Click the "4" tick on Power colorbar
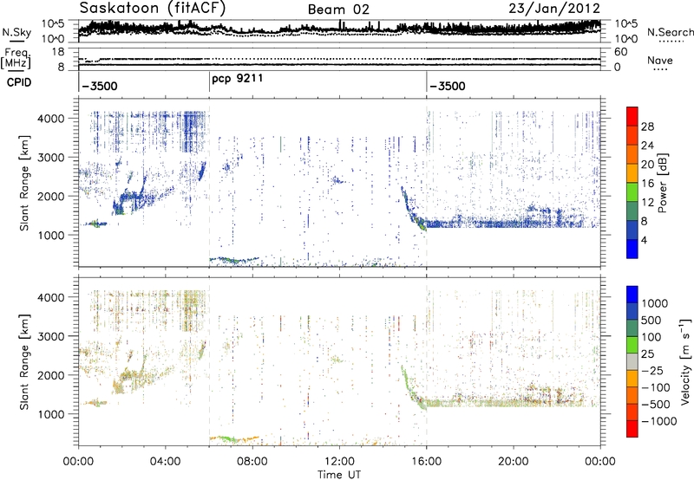This screenshot has width=694, height=480. pyautogui.click(x=645, y=241)
